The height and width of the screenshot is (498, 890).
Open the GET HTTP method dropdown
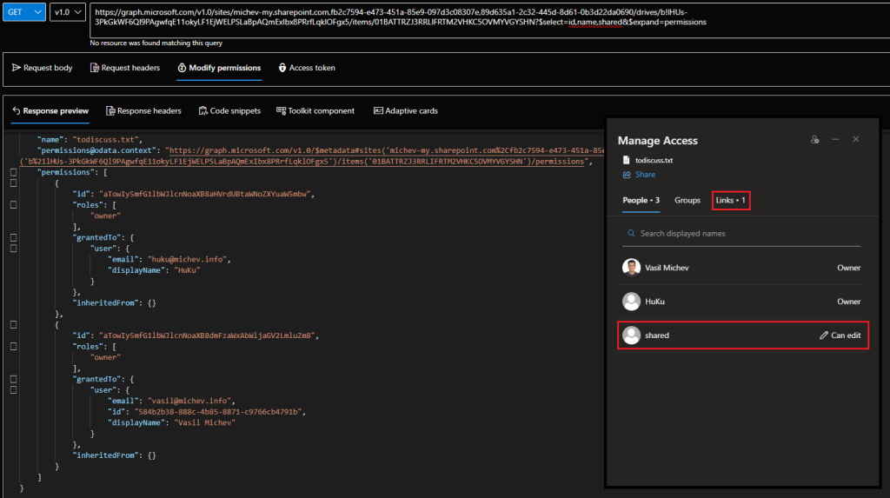(x=24, y=13)
